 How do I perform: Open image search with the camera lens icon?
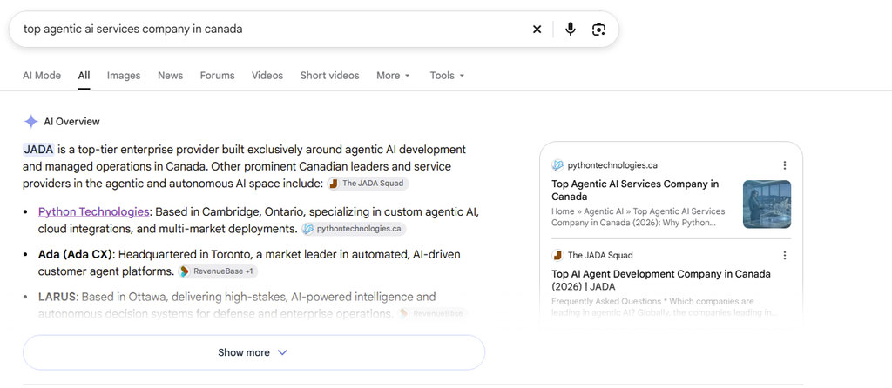(598, 29)
